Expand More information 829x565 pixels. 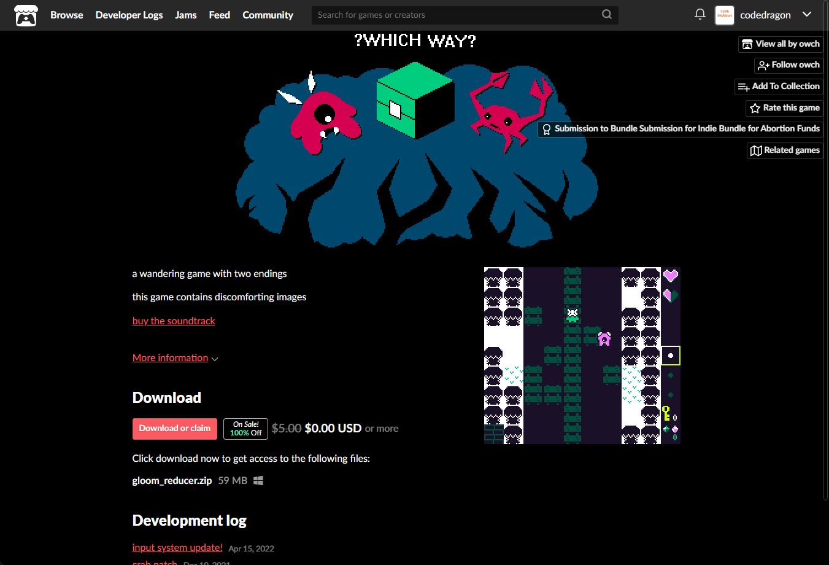(x=175, y=358)
